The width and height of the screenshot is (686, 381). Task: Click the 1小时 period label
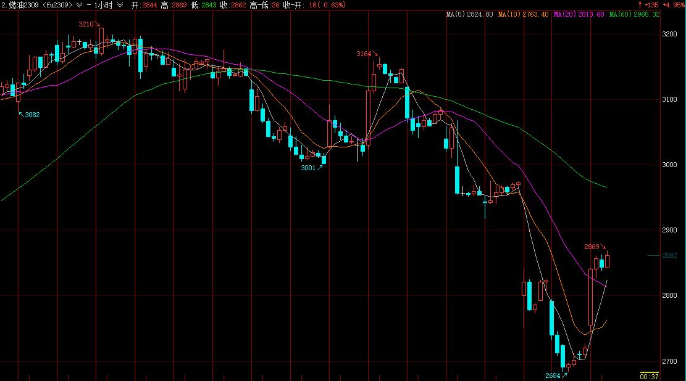coord(104,5)
